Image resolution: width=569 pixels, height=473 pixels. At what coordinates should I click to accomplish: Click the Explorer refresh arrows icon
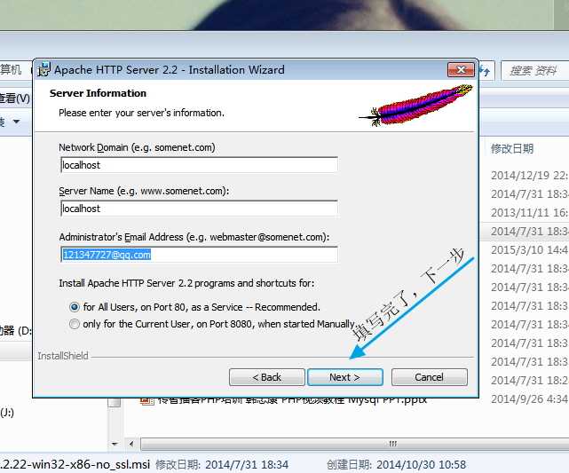485,71
